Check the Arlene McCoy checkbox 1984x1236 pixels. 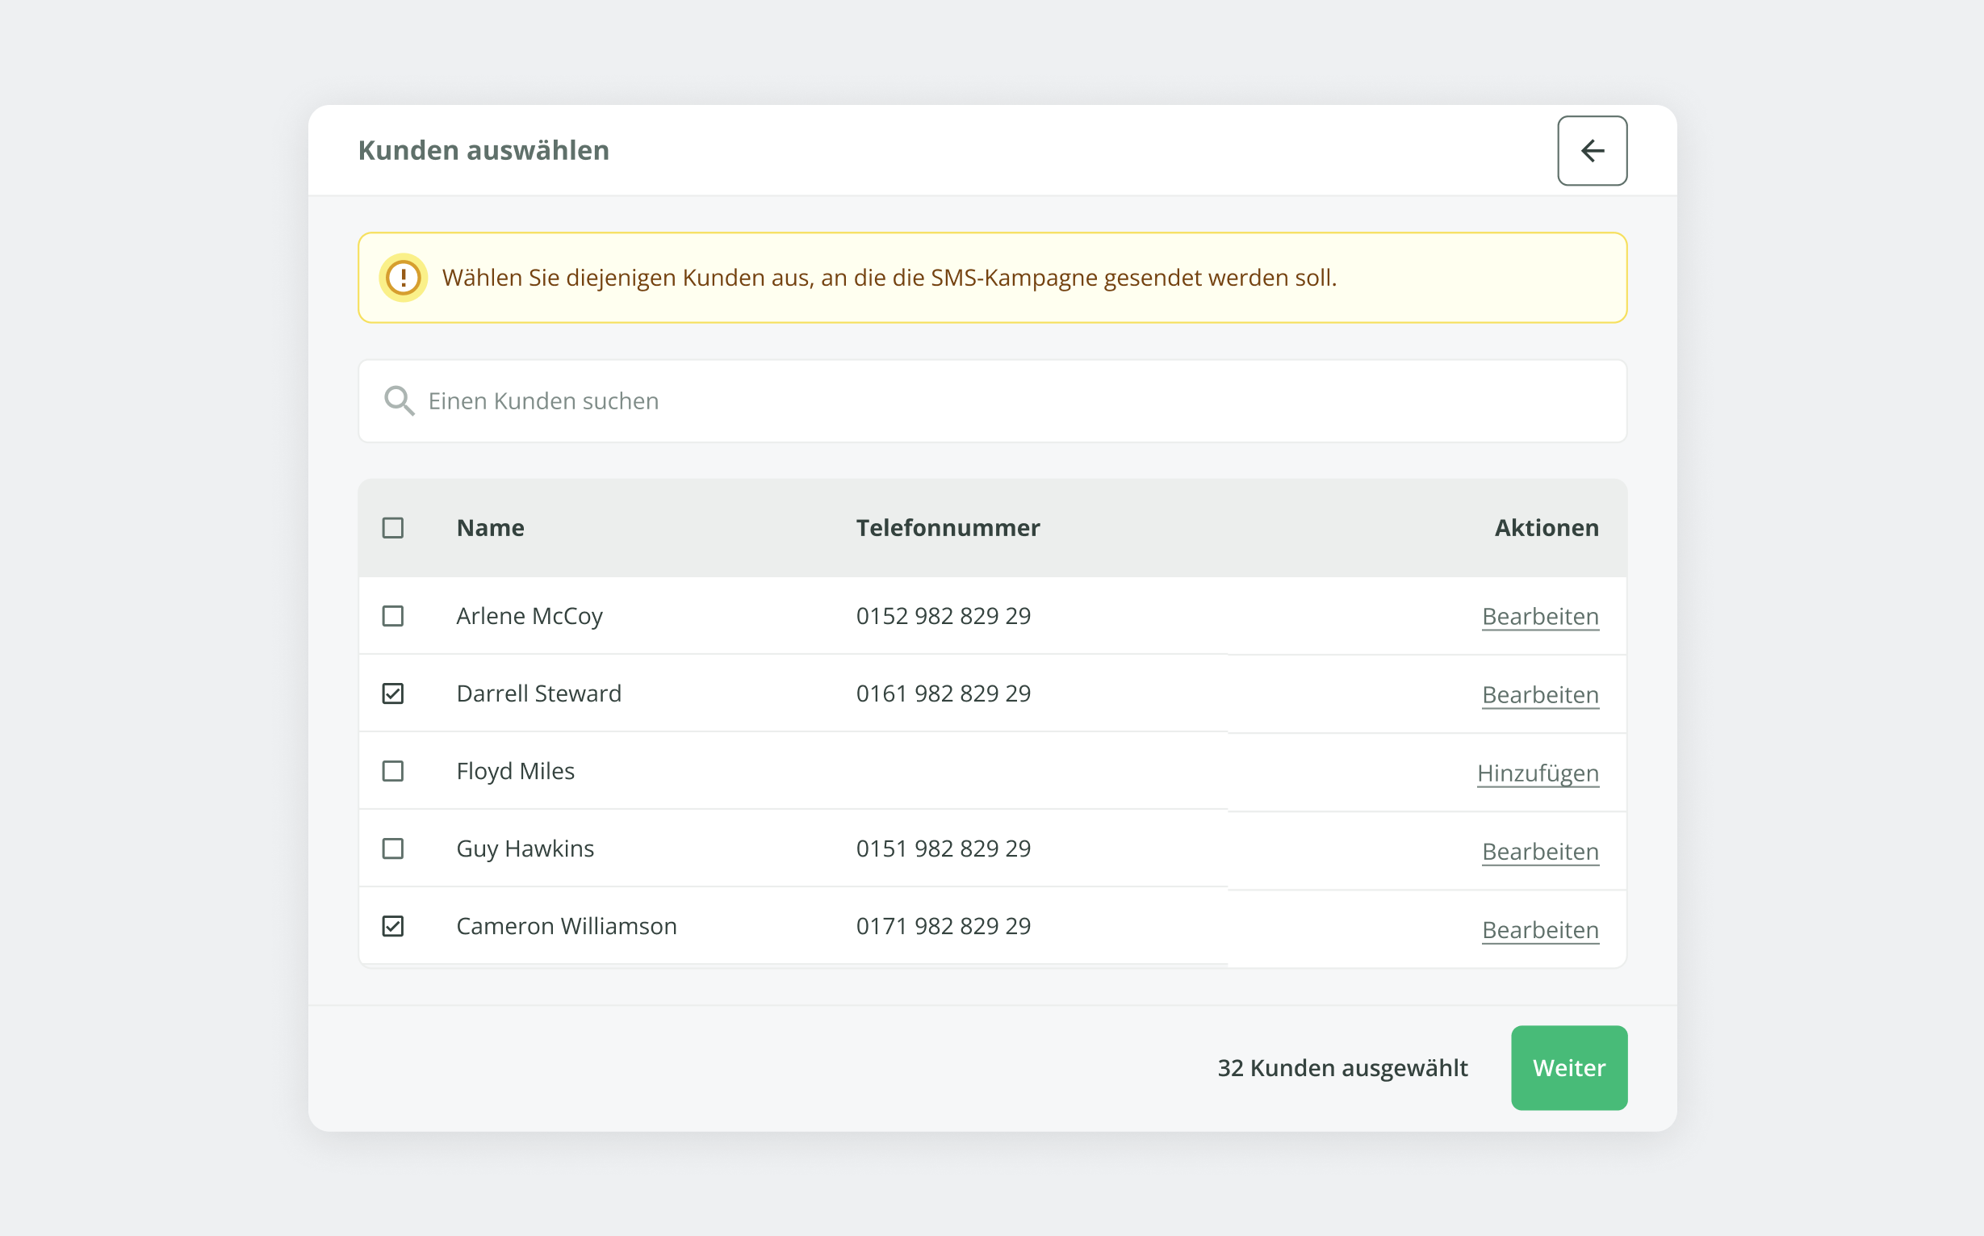(393, 615)
